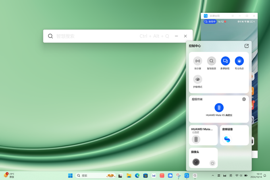The image size is (270, 180).
Task: Open the Snipping Tool taskbar icon
Action: coord(179,176)
